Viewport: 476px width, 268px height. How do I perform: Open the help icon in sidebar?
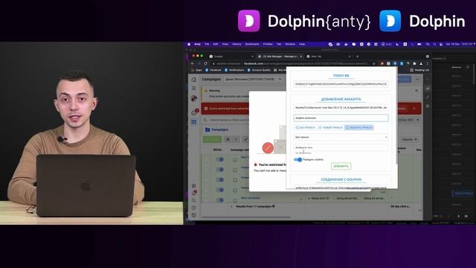pyautogui.click(x=193, y=208)
